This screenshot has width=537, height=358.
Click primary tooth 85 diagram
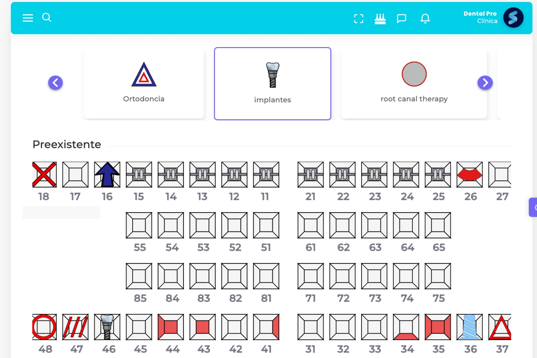click(x=139, y=276)
